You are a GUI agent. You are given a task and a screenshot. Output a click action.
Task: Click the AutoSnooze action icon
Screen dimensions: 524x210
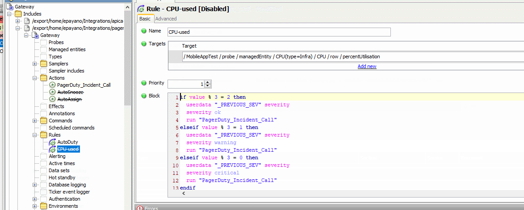tap(52, 92)
